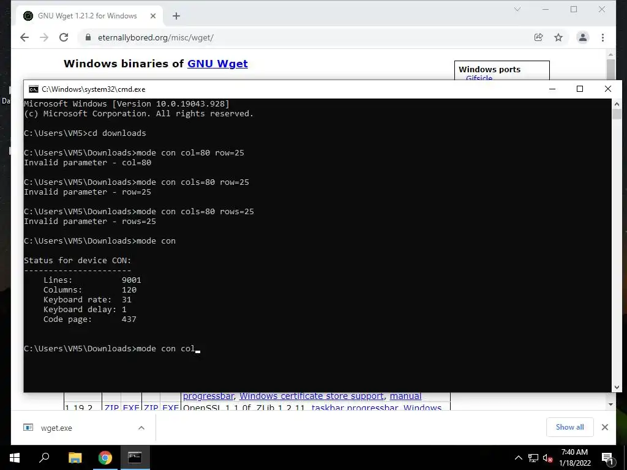Open network status tray icon
627x470 pixels.
(533, 458)
